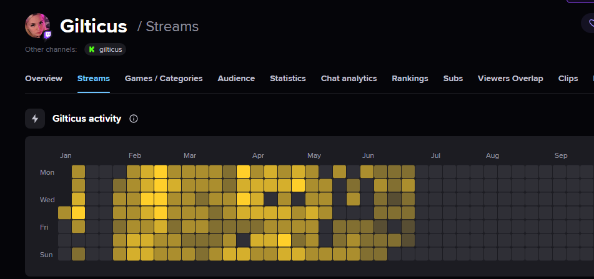Screen dimensions: 594x279
Task: Click the Twitch badge on avatar
Action: [47, 36]
